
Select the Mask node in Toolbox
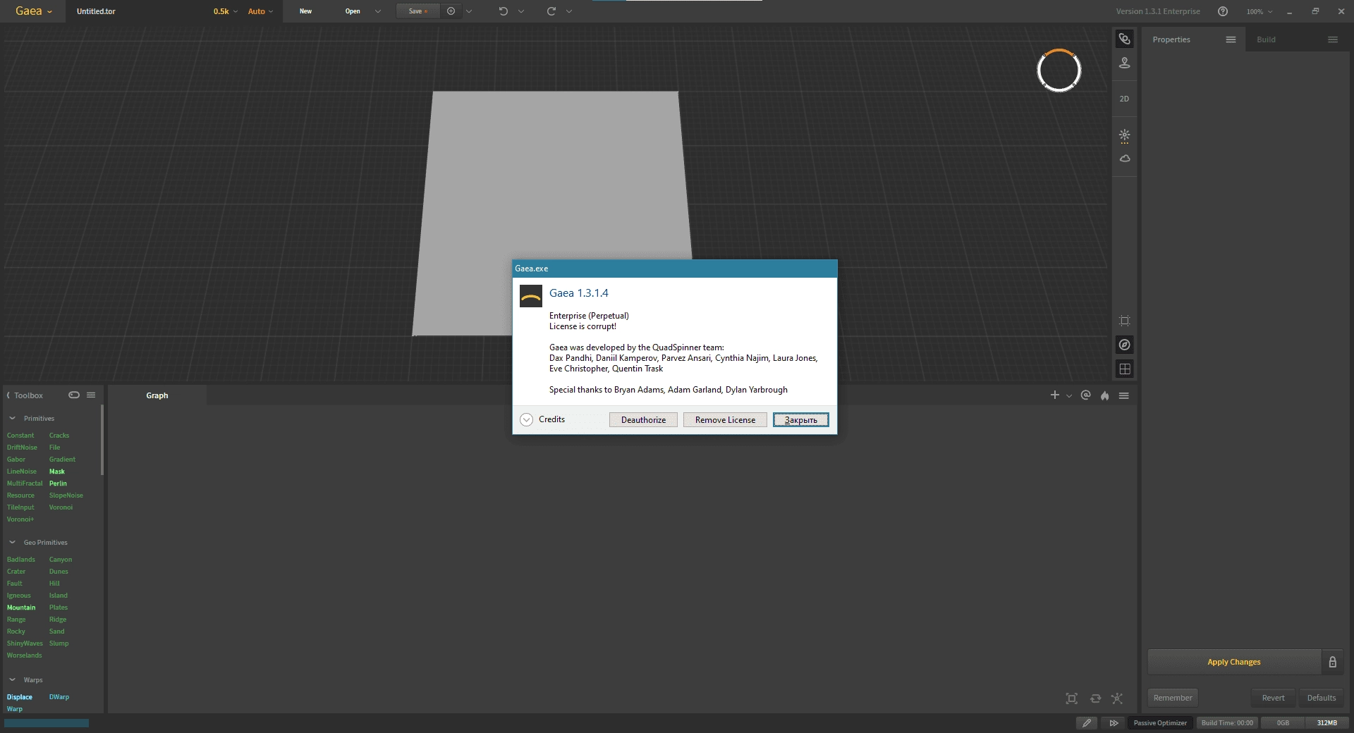click(x=57, y=472)
